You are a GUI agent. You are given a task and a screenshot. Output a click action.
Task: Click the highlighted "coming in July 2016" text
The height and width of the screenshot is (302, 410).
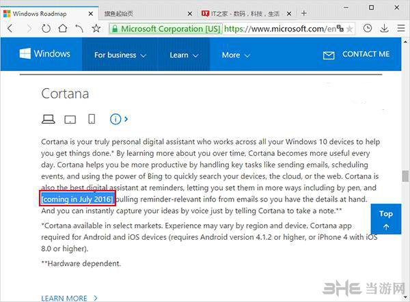(x=77, y=200)
